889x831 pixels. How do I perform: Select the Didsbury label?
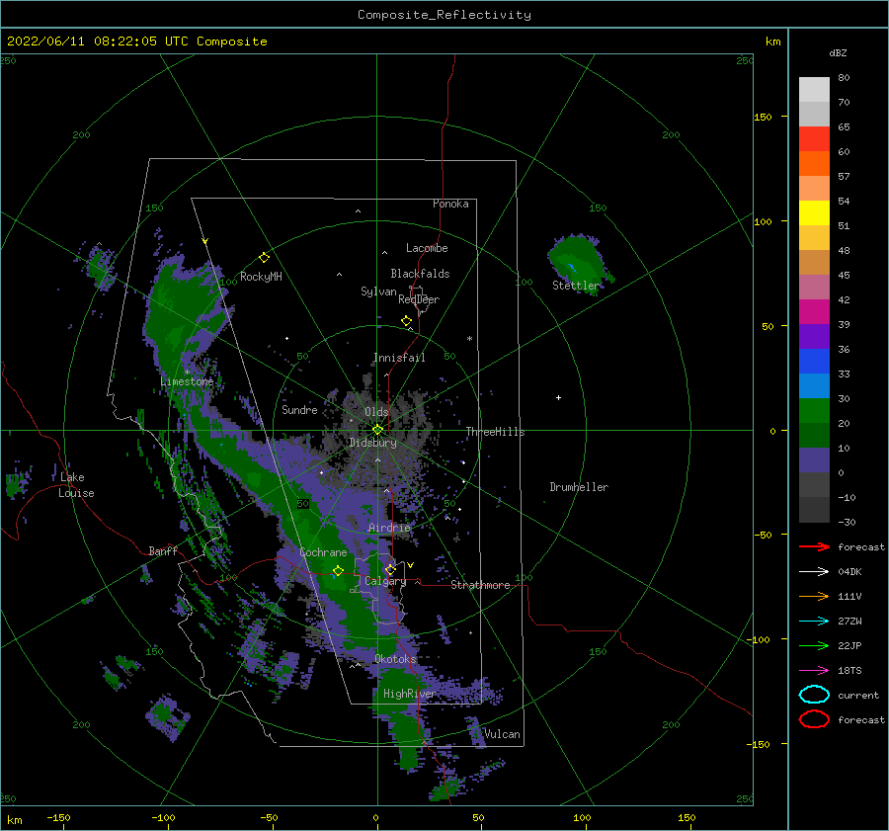[372, 443]
